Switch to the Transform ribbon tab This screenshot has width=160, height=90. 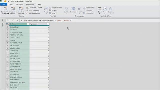(19, 4)
